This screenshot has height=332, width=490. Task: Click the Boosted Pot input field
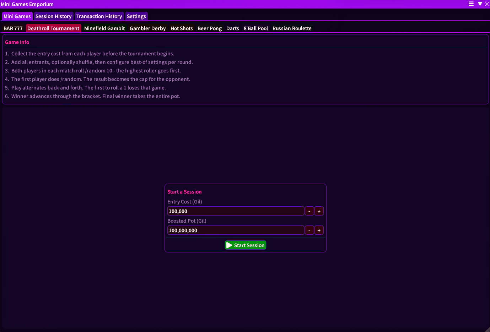236,230
